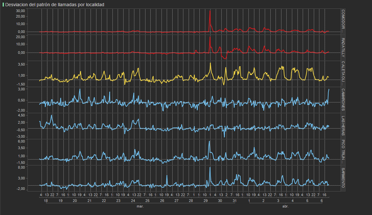
Task: Click the day 18 date label
Action: pyautogui.click(x=46, y=201)
